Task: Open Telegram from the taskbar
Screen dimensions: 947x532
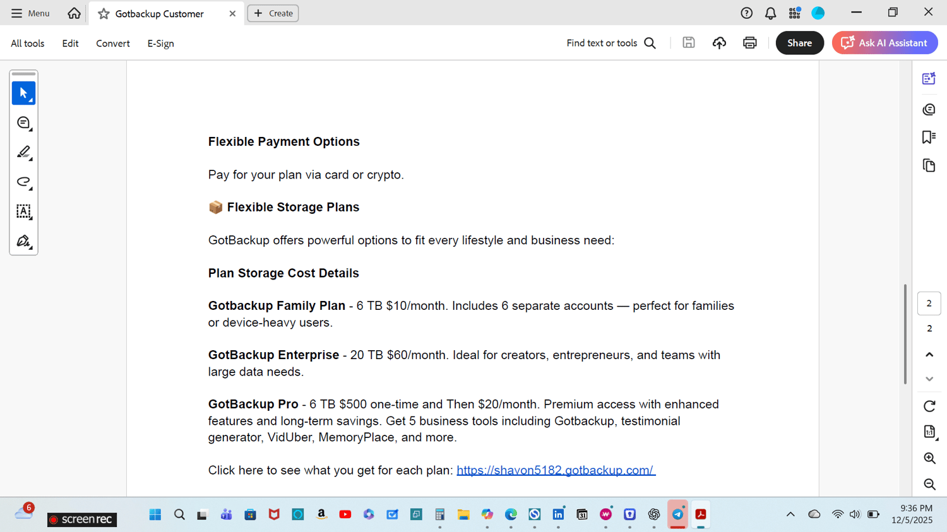Action: [677, 515]
